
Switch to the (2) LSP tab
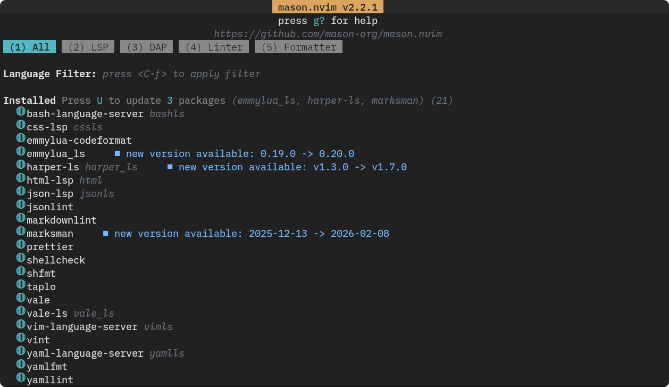click(88, 47)
